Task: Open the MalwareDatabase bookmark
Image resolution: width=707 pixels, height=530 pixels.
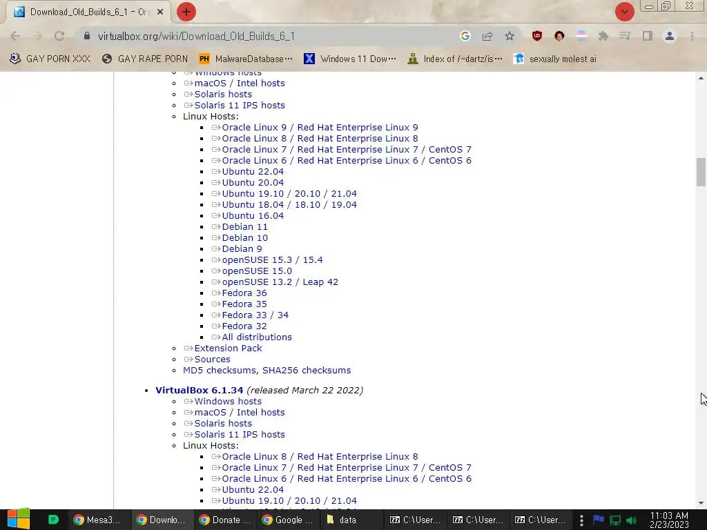Action: (246, 59)
